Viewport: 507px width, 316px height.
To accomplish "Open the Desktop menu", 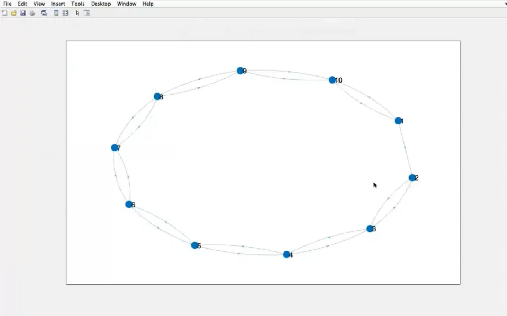I will [101, 4].
